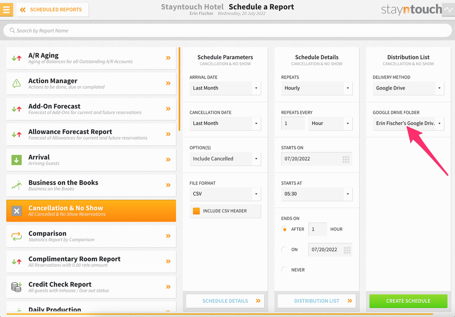The height and width of the screenshot is (317, 455).
Task: Open the Repeats Hourly dropdown
Action: tap(317, 88)
